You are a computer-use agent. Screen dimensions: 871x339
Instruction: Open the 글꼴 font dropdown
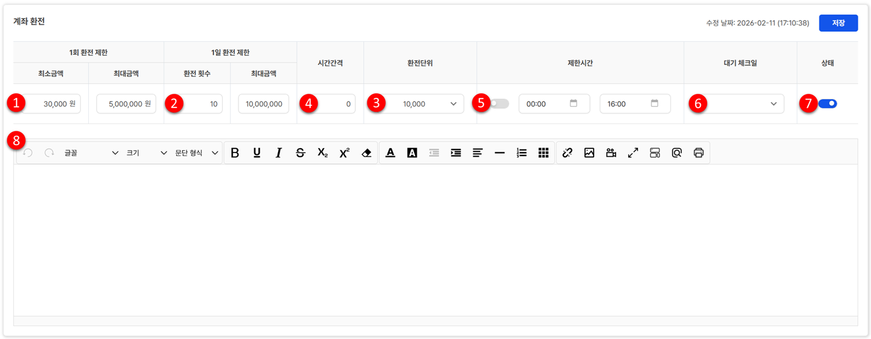[91, 153]
